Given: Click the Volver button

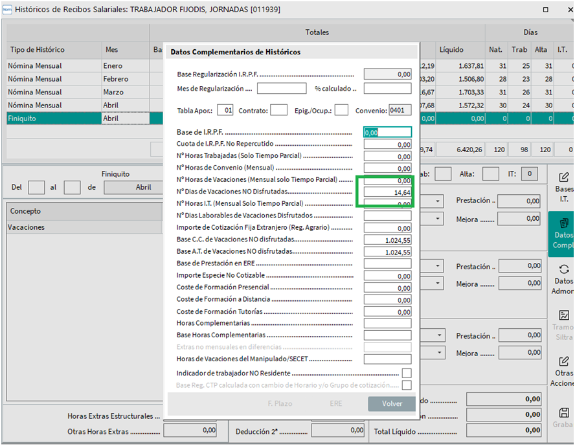Looking at the screenshot, I should (392, 403).
